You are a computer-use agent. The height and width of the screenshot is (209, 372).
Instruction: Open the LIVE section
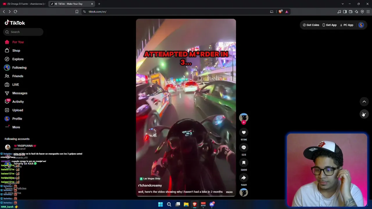point(12,84)
